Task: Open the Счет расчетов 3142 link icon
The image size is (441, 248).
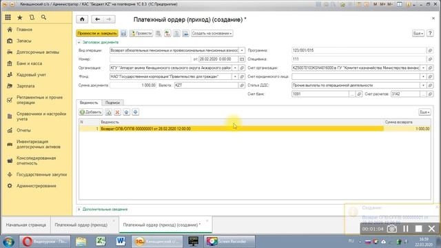Action: 430,94
